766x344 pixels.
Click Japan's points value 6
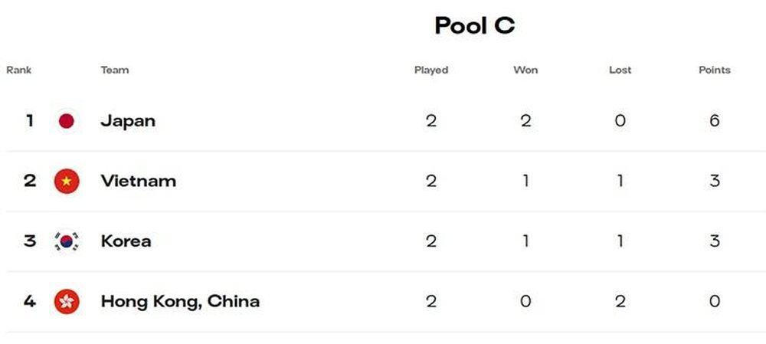(714, 121)
